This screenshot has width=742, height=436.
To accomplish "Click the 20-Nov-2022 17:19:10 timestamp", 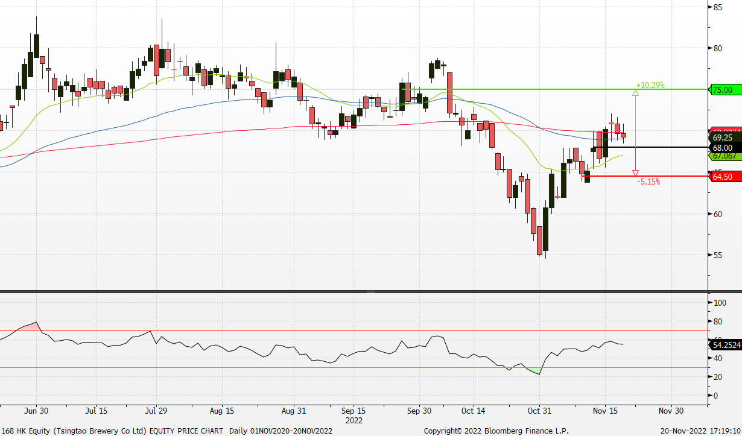I will coord(700,431).
